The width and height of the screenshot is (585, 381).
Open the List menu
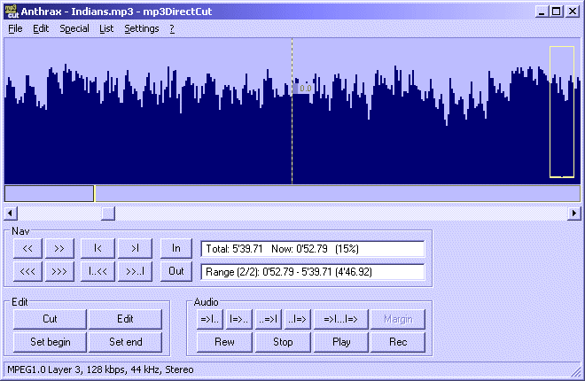tap(106, 28)
